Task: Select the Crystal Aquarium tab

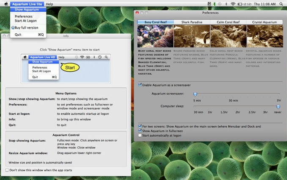Action: pyautogui.click(x=265, y=22)
